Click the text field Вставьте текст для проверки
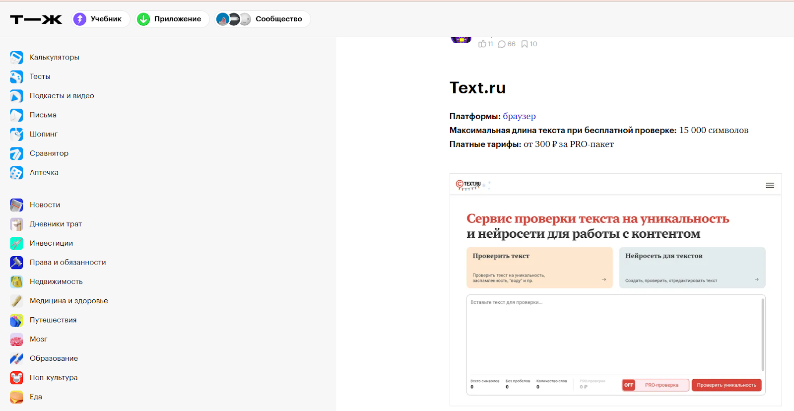Viewport: 794px width, 411px height. [x=613, y=333]
